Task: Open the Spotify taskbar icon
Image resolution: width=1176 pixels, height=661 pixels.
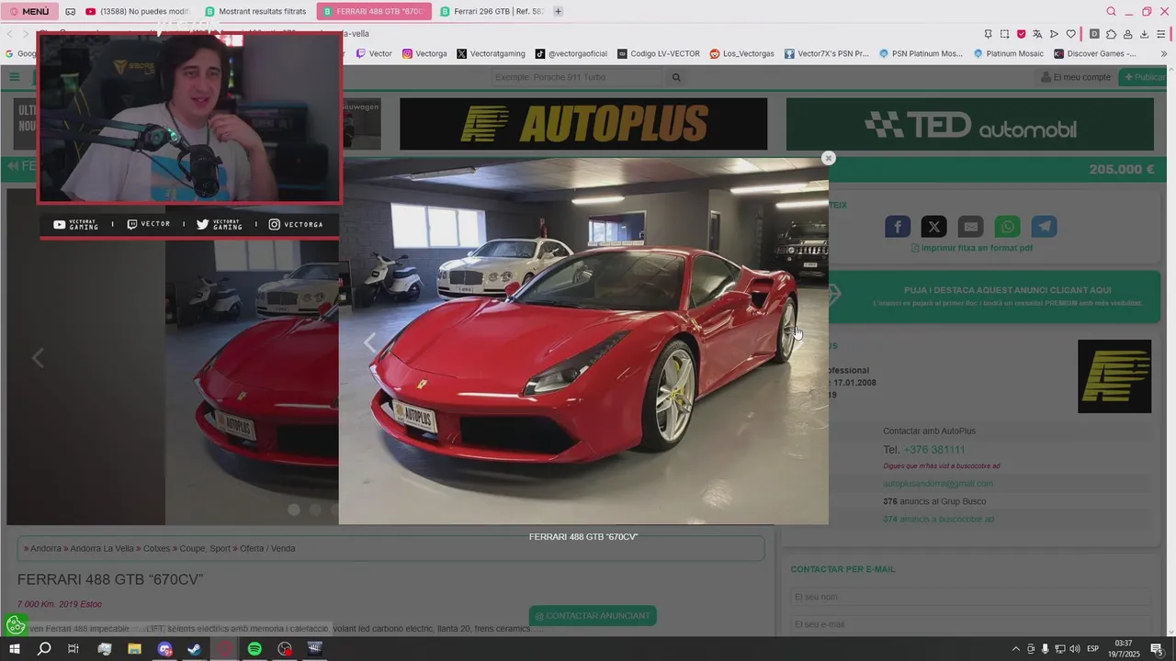Action: (x=254, y=649)
